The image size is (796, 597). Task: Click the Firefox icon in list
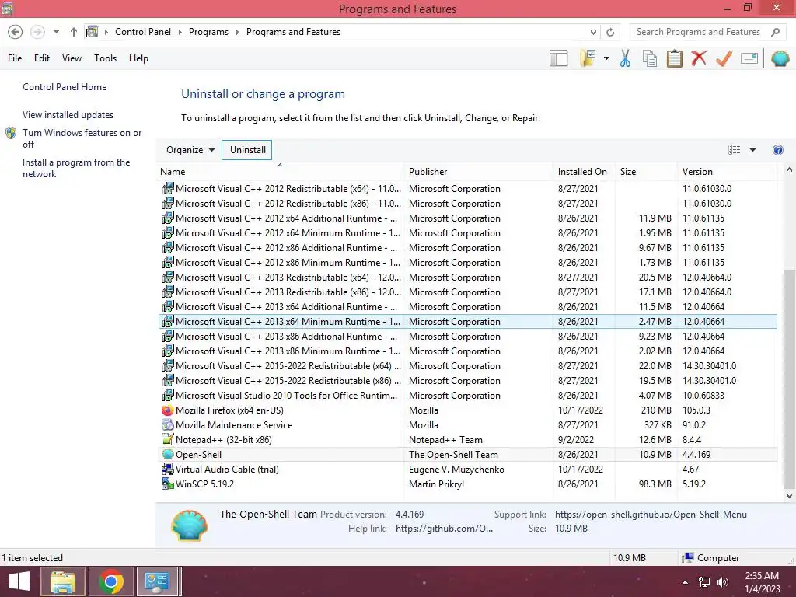(168, 410)
